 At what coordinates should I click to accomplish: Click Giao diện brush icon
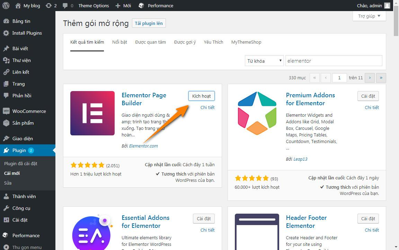pyautogui.click(x=6, y=139)
